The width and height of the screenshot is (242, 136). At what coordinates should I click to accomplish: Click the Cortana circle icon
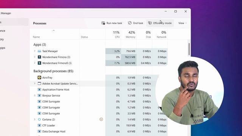coord(39,119)
